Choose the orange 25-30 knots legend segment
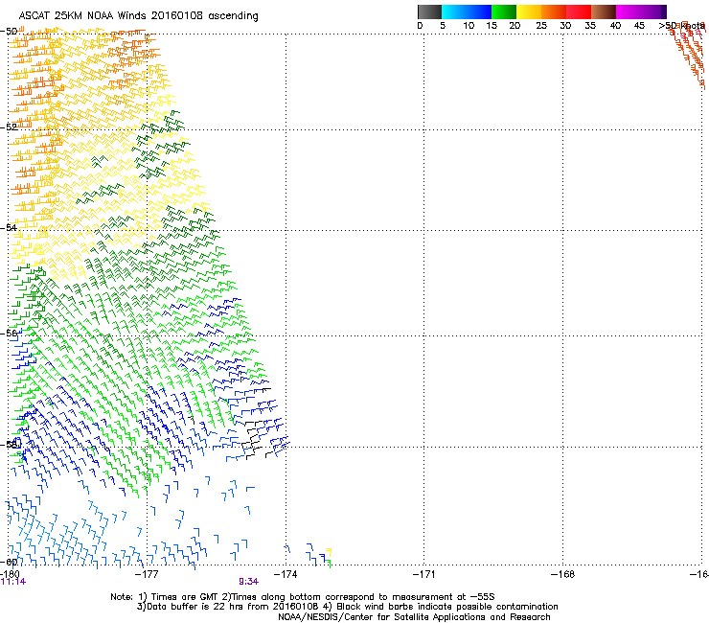Screen dimensions: 709x623 (x=554, y=12)
